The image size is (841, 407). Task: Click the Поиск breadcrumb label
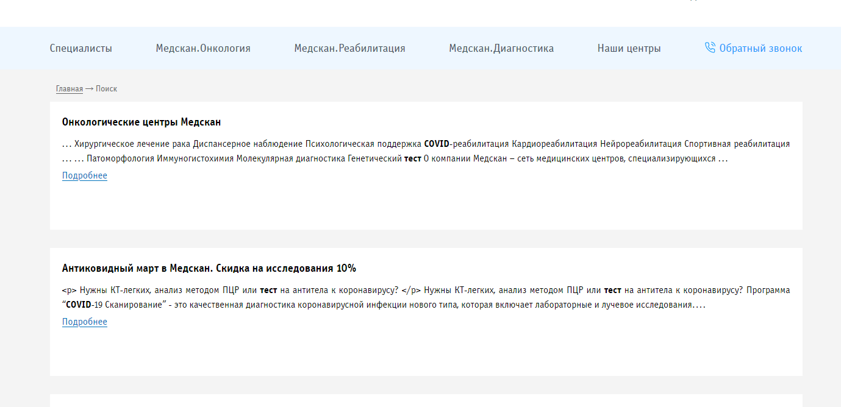tap(106, 89)
